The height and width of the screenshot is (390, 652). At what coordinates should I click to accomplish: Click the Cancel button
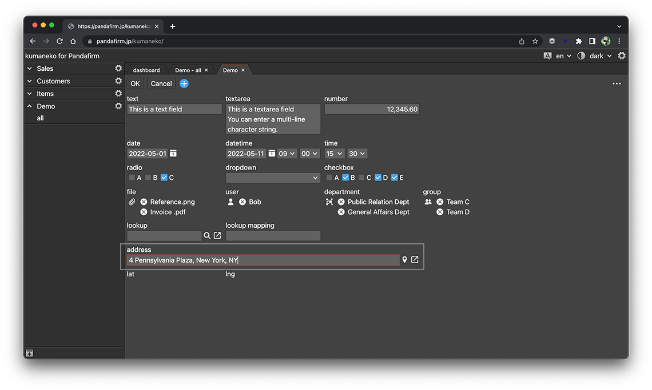(161, 83)
